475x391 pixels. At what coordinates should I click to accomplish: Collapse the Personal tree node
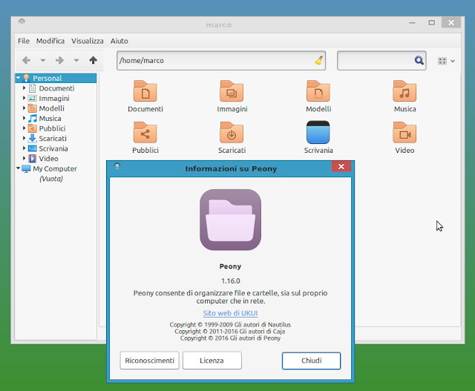[18, 78]
